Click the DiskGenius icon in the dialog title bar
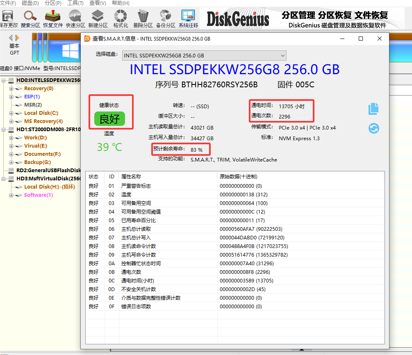 coord(87,39)
